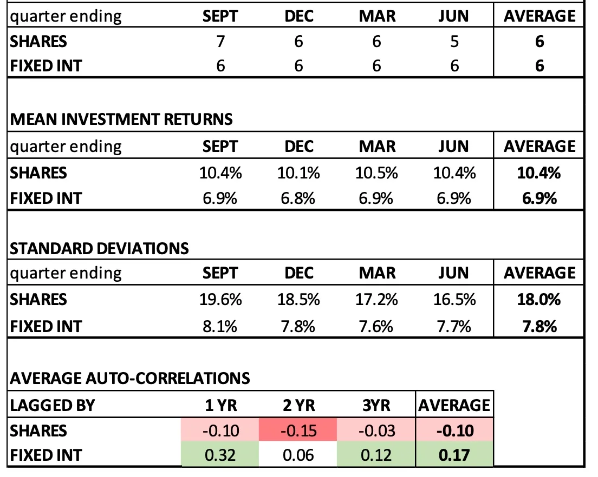Click the 16.5% shares JUN deviation cell
The image size is (598, 477).
tap(454, 300)
